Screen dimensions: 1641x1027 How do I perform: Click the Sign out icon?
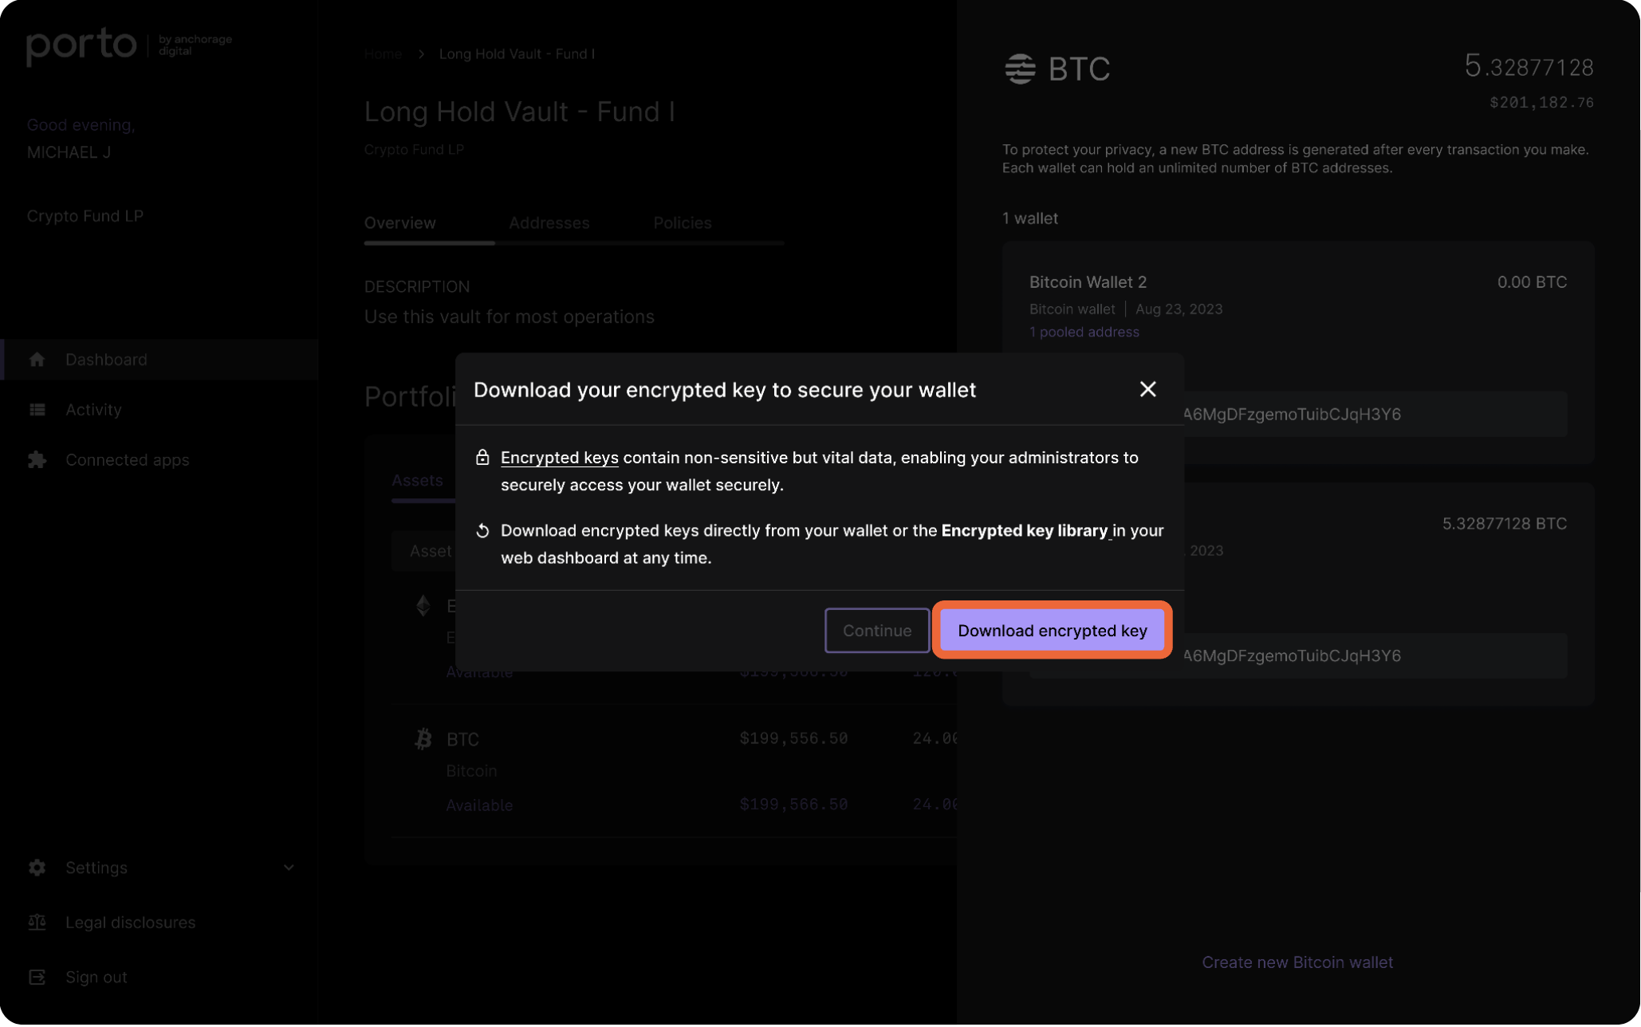[x=37, y=978]
